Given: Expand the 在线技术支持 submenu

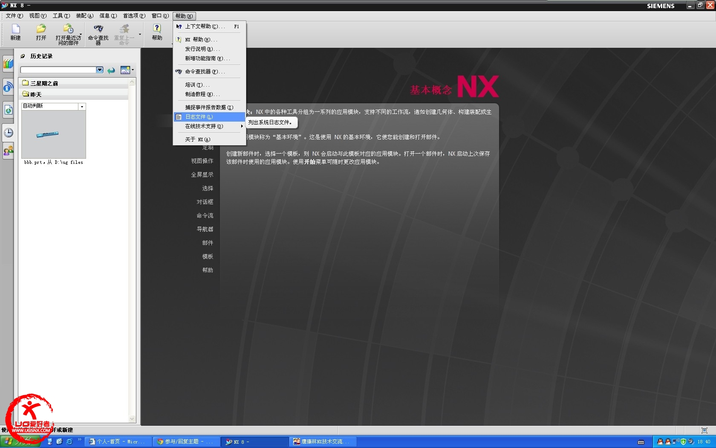Looking at the screenshot, I should 209,126.
